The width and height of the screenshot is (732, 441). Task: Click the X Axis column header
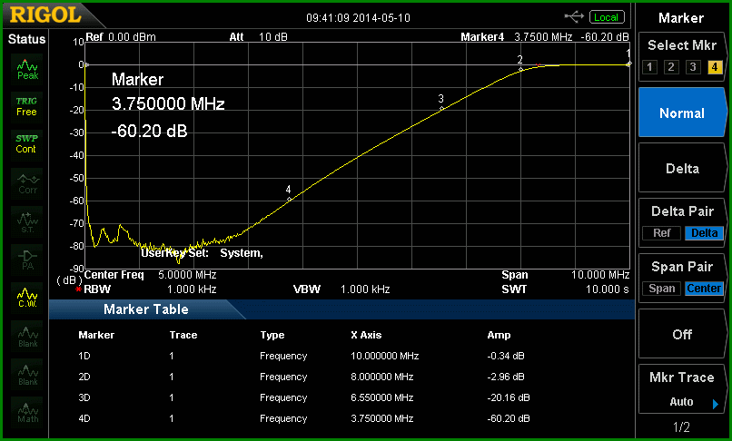[366, 335]
